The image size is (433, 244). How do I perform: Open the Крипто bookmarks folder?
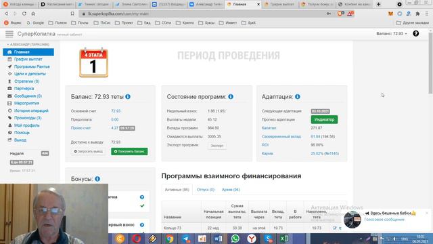[185, 23]
